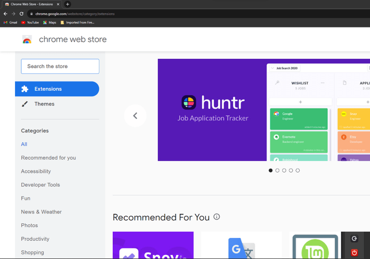Choose the Recommended for you category
370x259 pixels.
pyautogui.click(x=48, y=158)
